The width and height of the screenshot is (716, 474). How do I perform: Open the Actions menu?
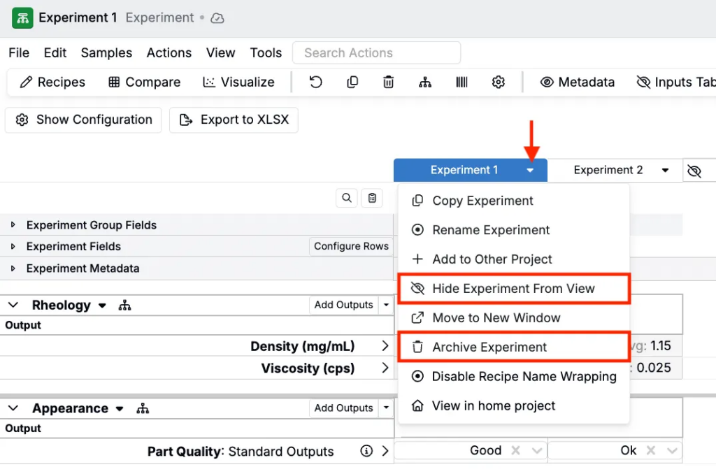tap(169, 53)
